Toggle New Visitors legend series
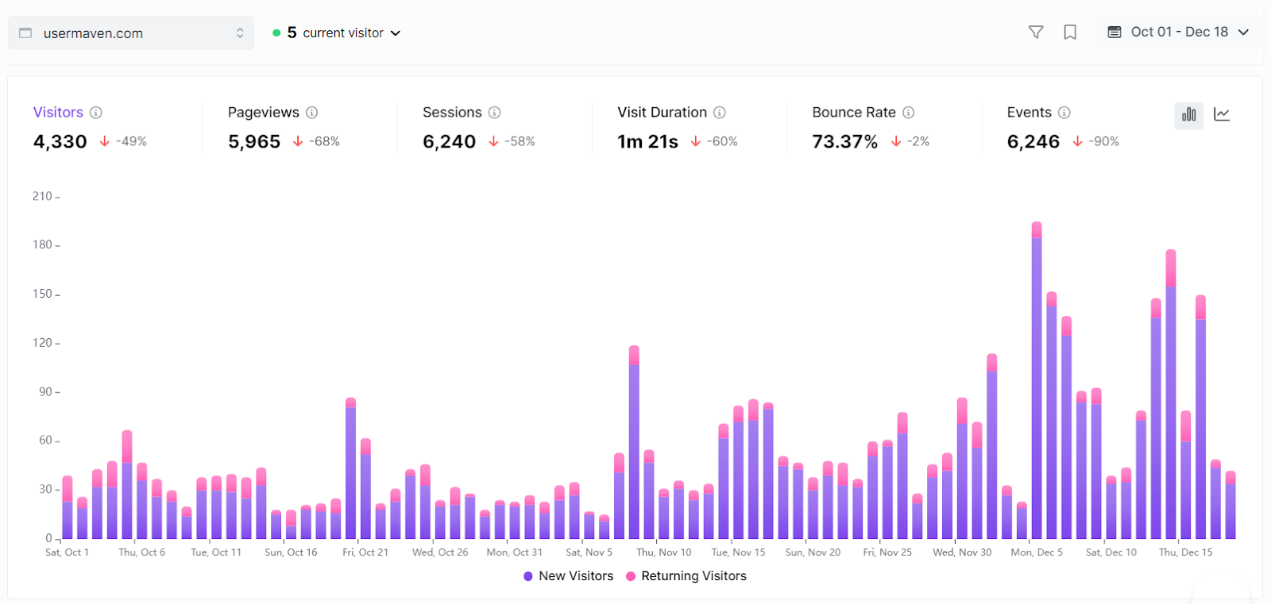 pyautogui.click(x=569, y=576)
